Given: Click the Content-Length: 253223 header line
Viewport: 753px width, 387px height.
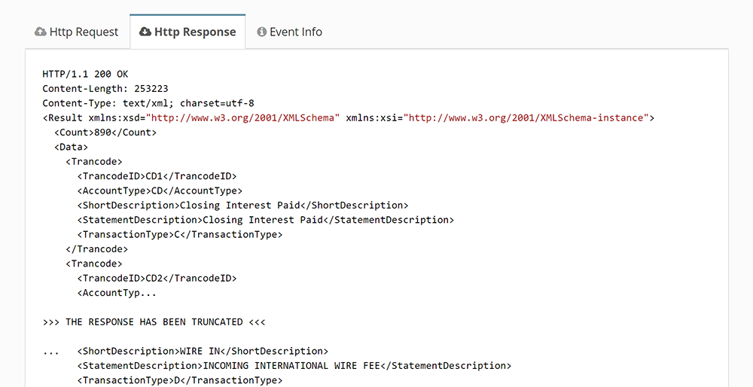Looking at the screenshot, I should [x=105, y=89].
